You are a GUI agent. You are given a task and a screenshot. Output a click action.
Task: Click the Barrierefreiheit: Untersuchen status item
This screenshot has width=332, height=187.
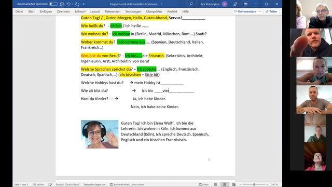tap(127, 184)
